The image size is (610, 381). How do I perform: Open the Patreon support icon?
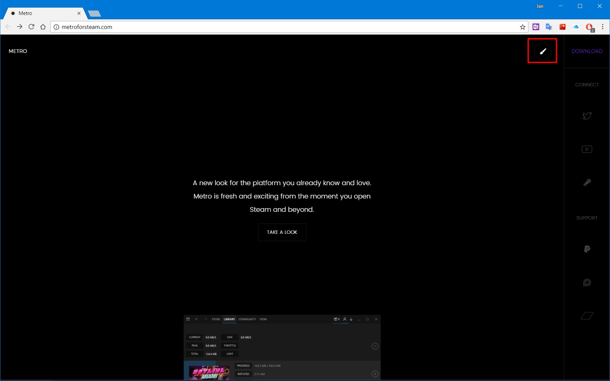[587, 282]
